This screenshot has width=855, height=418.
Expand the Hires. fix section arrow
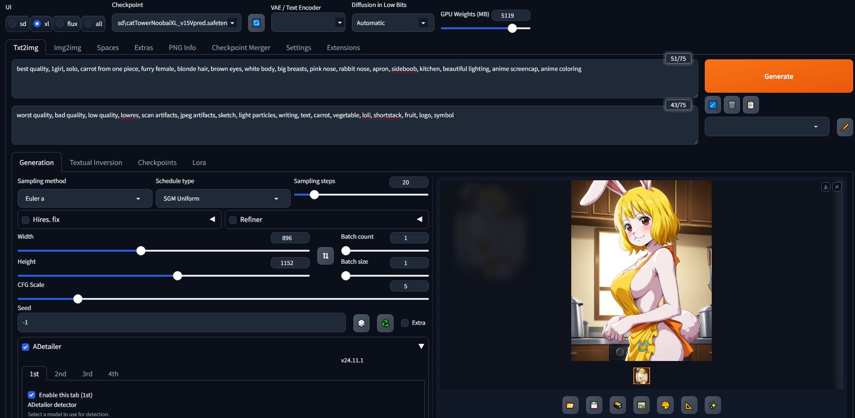[212, 219]
